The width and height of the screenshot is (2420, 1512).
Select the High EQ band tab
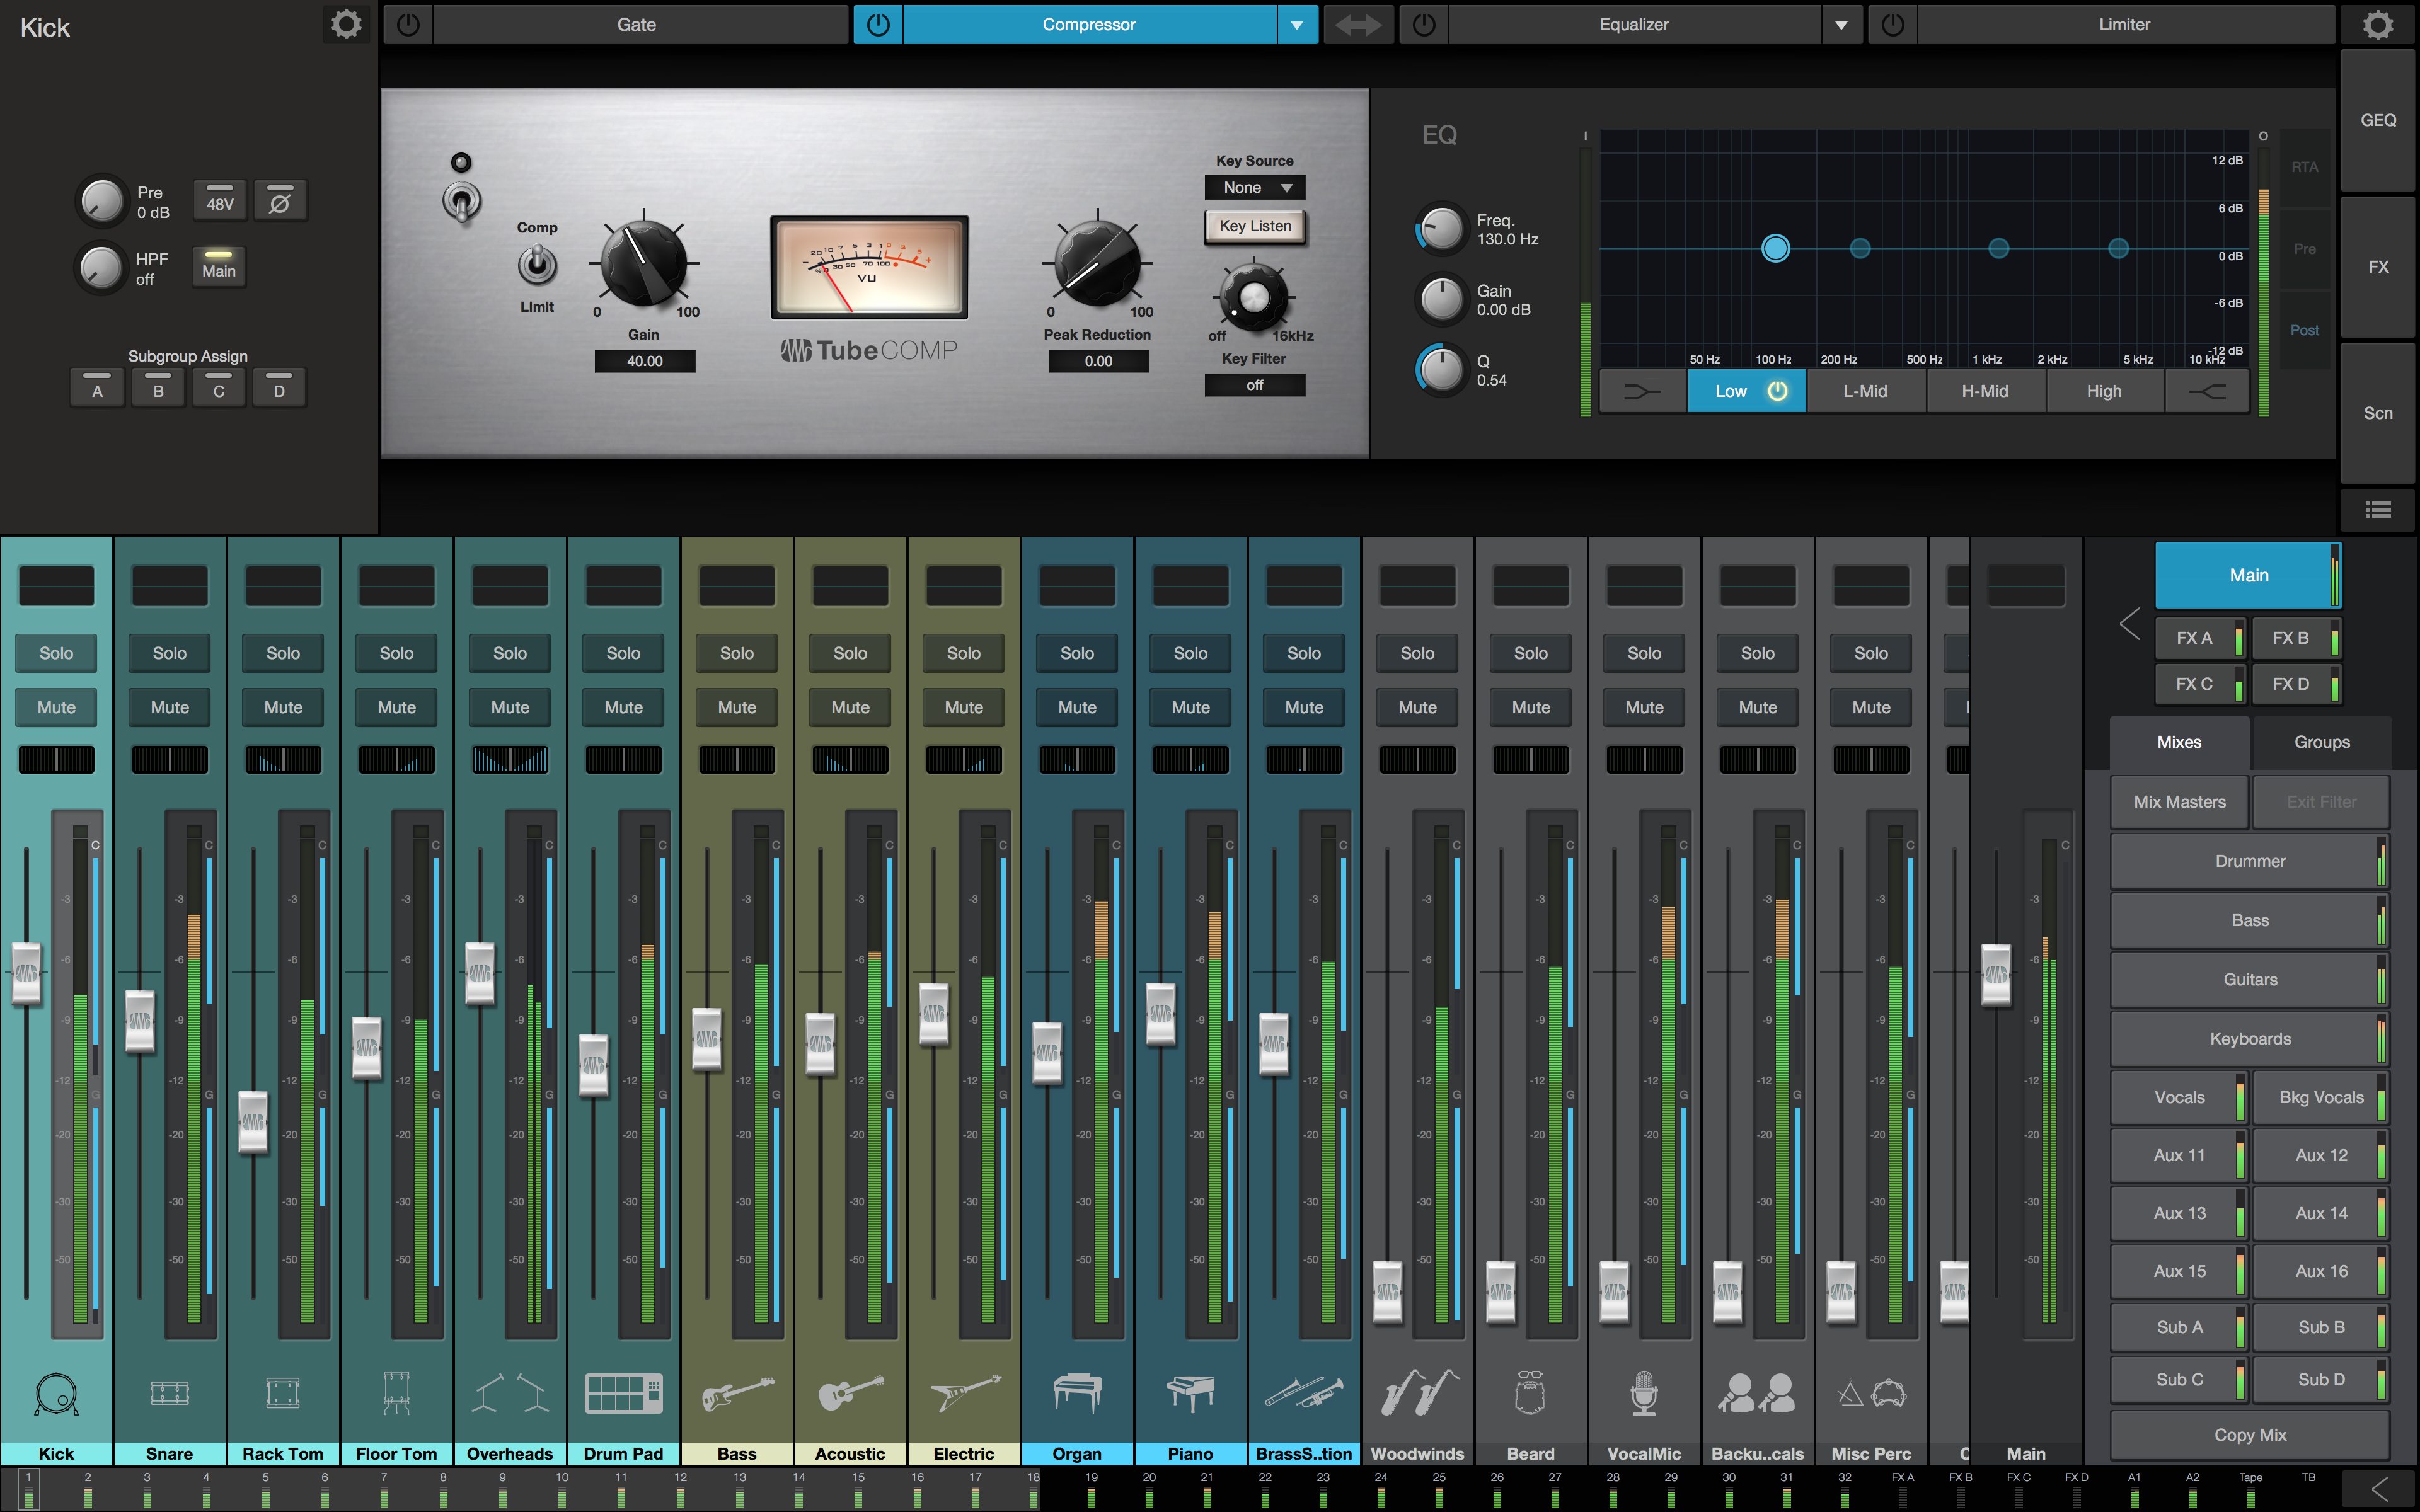2104,392
